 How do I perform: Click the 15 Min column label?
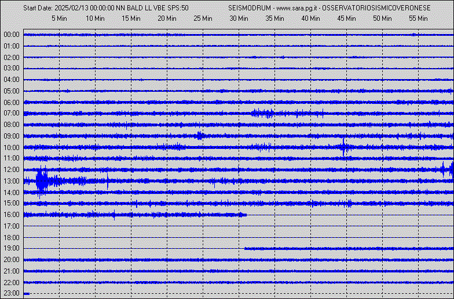click(131, 18)
